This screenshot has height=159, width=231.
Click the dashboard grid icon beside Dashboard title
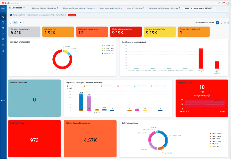10,8
